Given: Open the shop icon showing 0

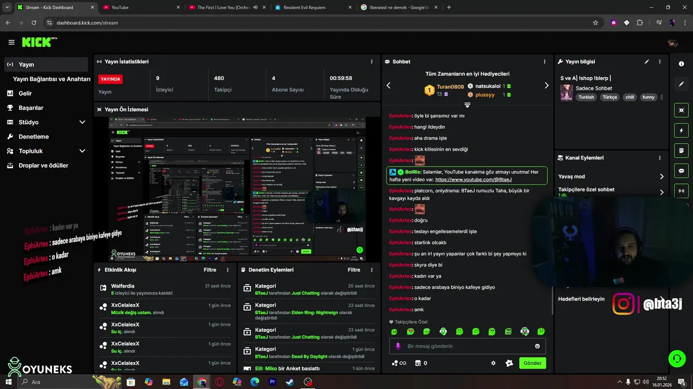Looking at the screenshot, I should 421,363.
